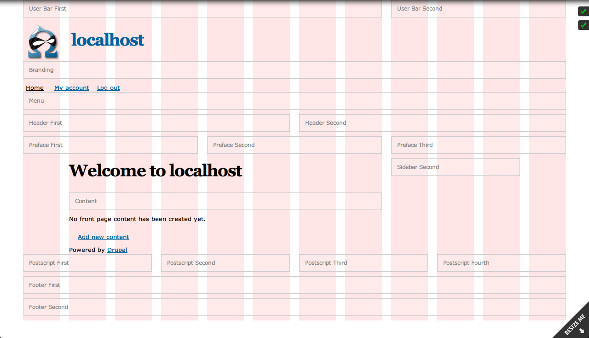589x338 pixels.
Task: Click the Welcome to localhost heading
Action: pyautogui.click(x=155, y=170)
